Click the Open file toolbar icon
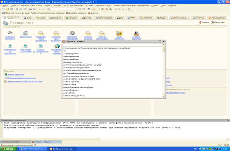Viewport: 230px width, 151px height. click(7, 9)
